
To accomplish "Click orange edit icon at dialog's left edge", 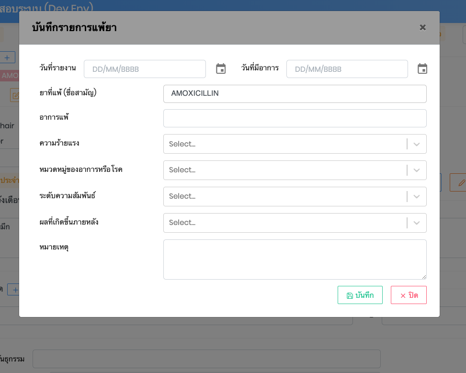I will point(15,95).
